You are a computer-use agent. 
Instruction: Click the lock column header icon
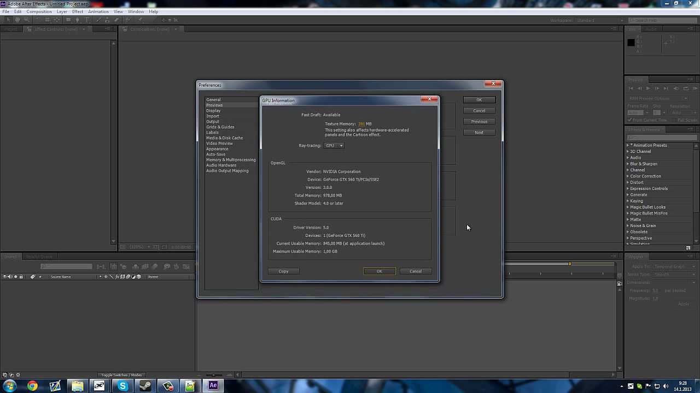[x=21, y=277]
